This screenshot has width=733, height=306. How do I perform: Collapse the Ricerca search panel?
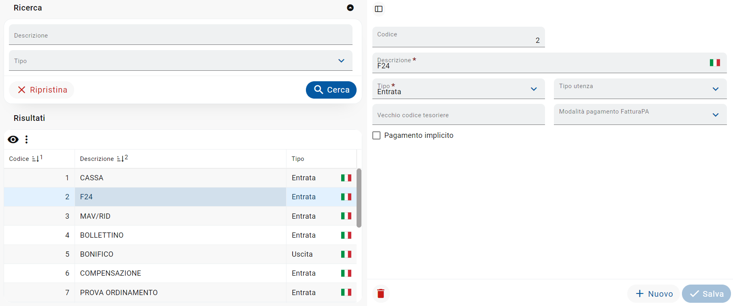coord(350,8)
